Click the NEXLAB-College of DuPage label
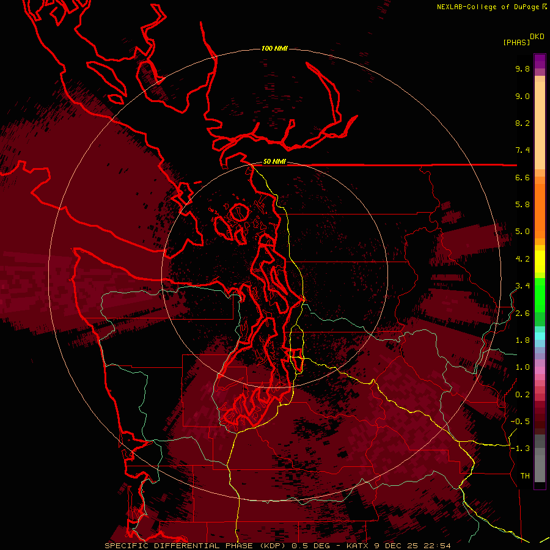This screenshot has height=550, width=550. (x=488, y=7)
